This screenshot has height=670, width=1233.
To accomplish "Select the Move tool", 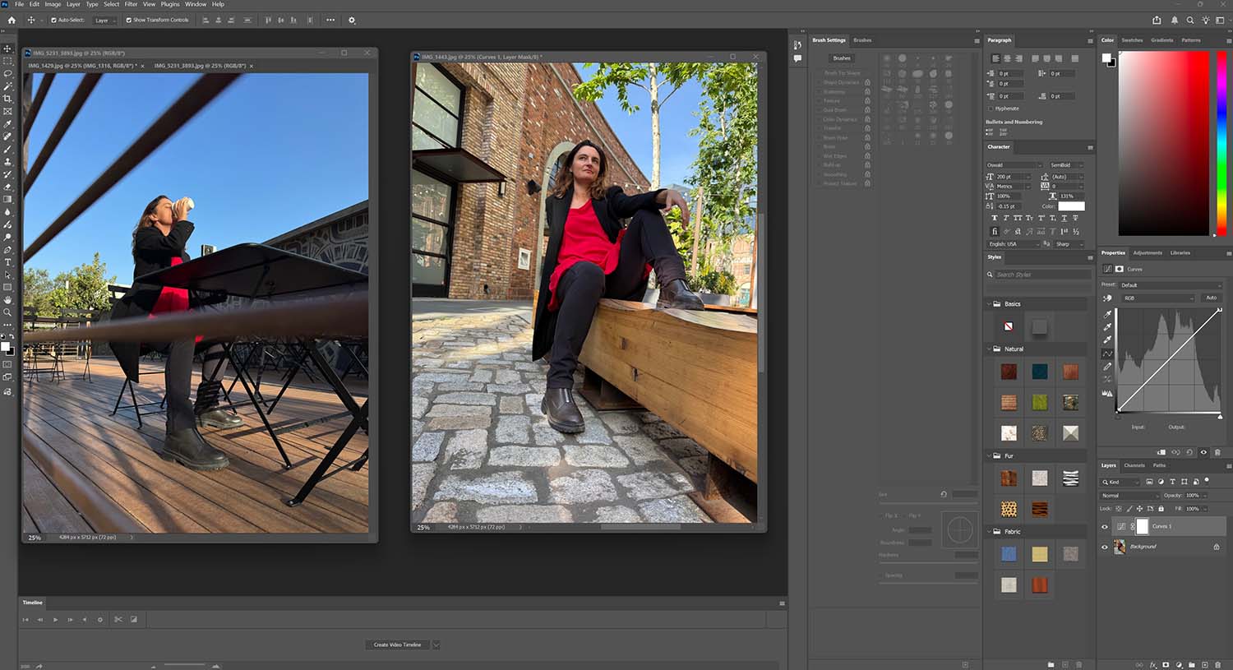I will [x=7, y=49].
